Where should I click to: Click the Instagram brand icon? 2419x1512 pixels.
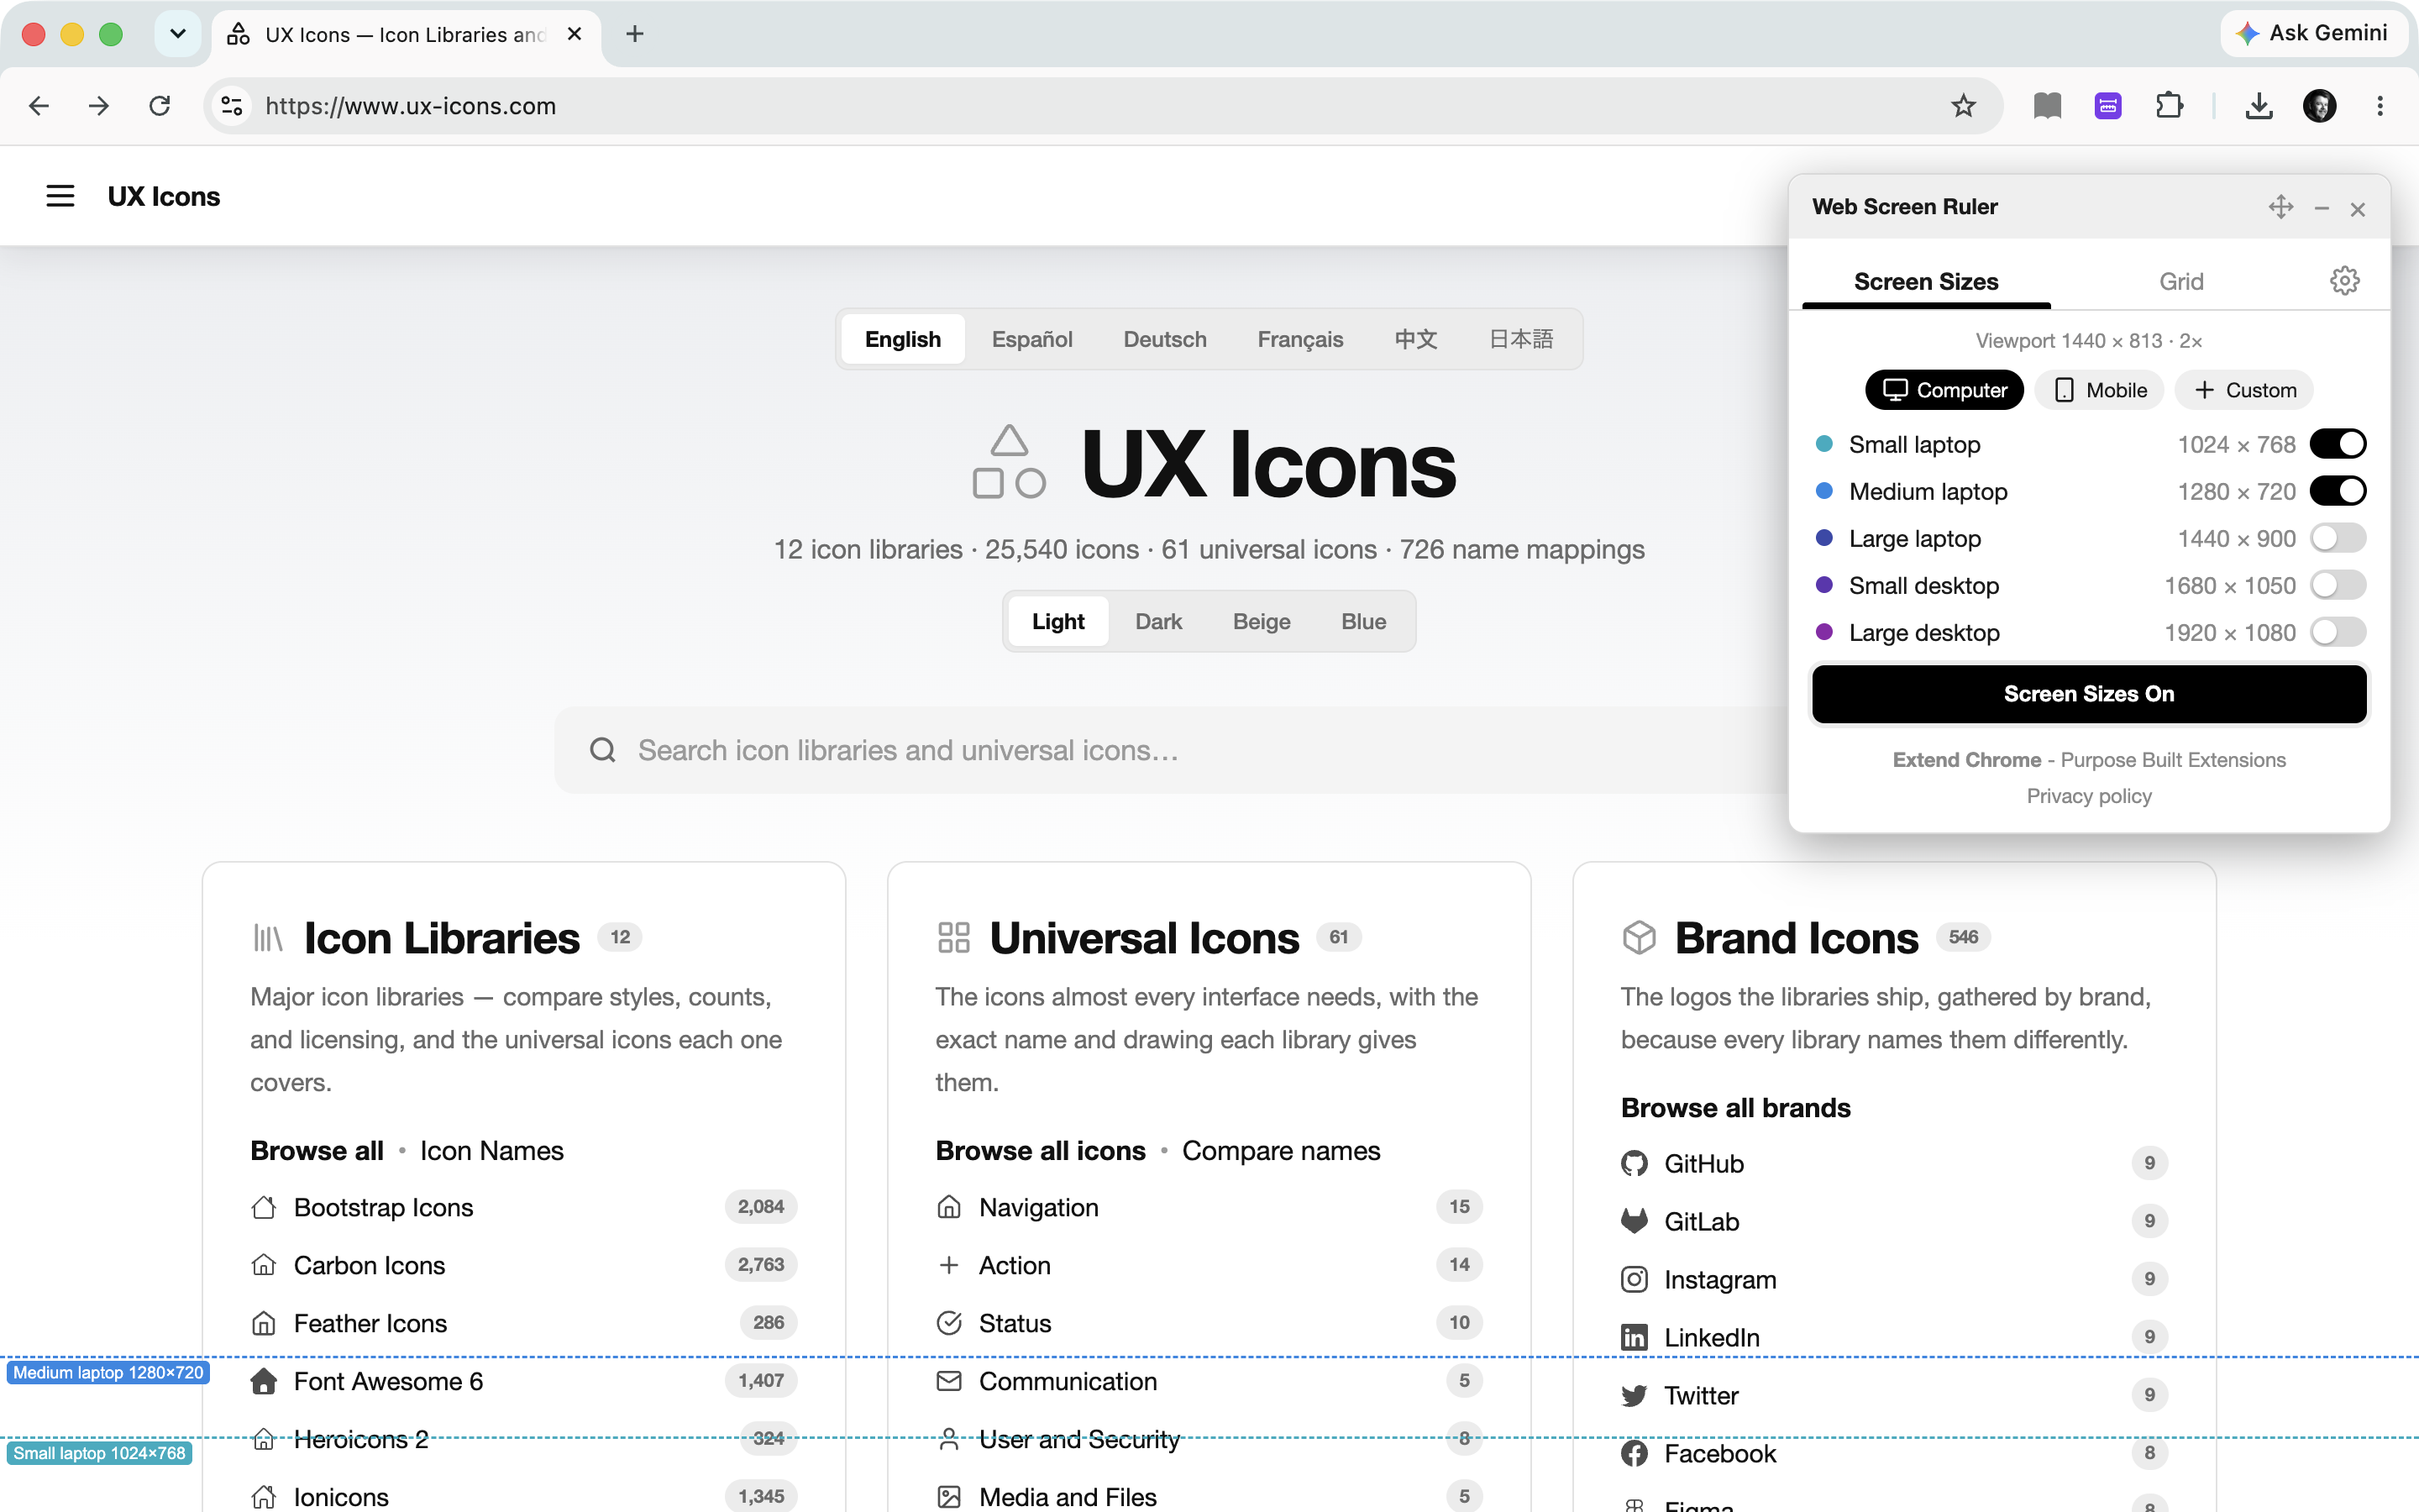(1635, 1279)
